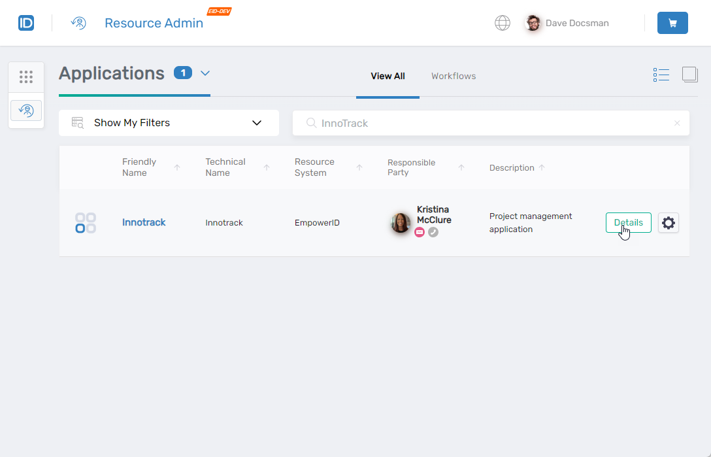Select the Resource Admin sidebar icon
The height and width of the screenshot is (457, 711).
click(26, 110)
